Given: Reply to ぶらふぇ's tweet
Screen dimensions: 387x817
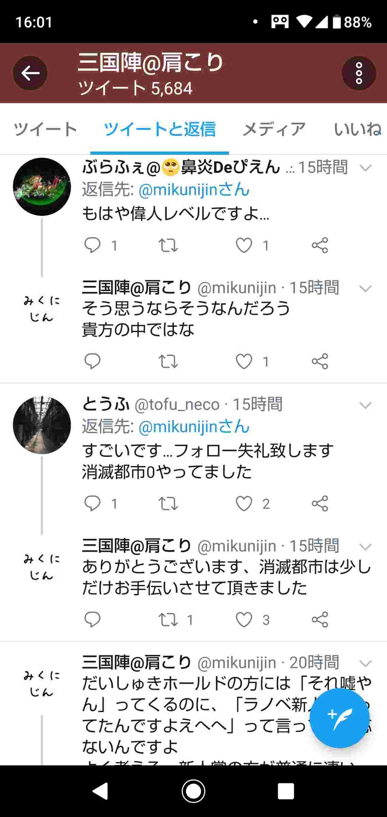Looking at the screenshot, I should point(92,245).
